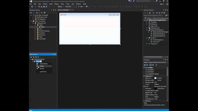Click the Save All toolbar icon
This screenshot has width=198, height=111.
[46, 7]
